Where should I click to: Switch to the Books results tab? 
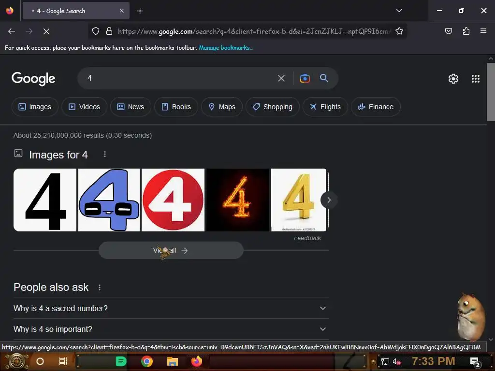pyautogui.click(x=176, y=107)
